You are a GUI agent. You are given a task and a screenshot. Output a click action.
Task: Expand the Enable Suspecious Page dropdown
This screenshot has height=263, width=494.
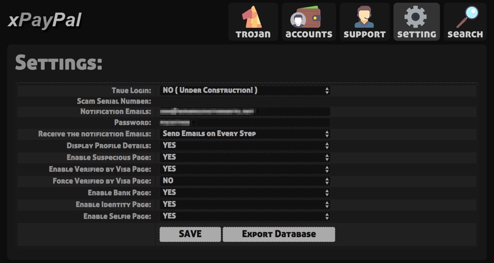pyautogui.click(x=245, y=157)
